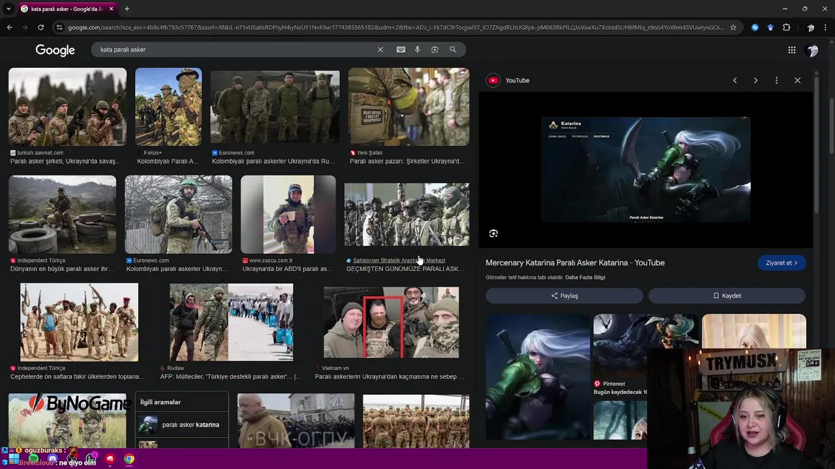Open the related green Katarina thumbnail
835x469 pixels.
click(x=538, y=377)
